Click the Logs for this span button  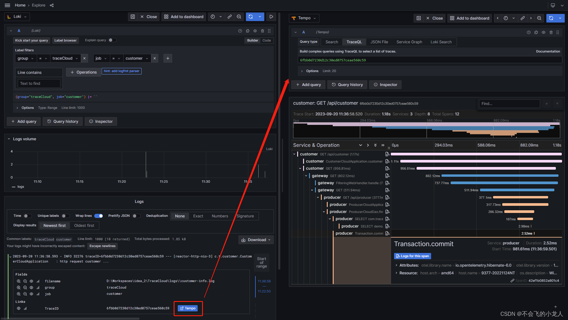click(x=412, y=256)
